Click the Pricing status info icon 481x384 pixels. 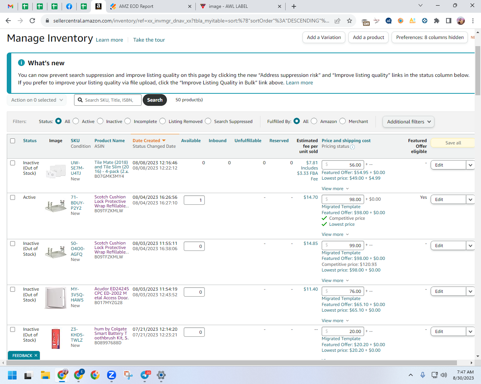[352, 147]
